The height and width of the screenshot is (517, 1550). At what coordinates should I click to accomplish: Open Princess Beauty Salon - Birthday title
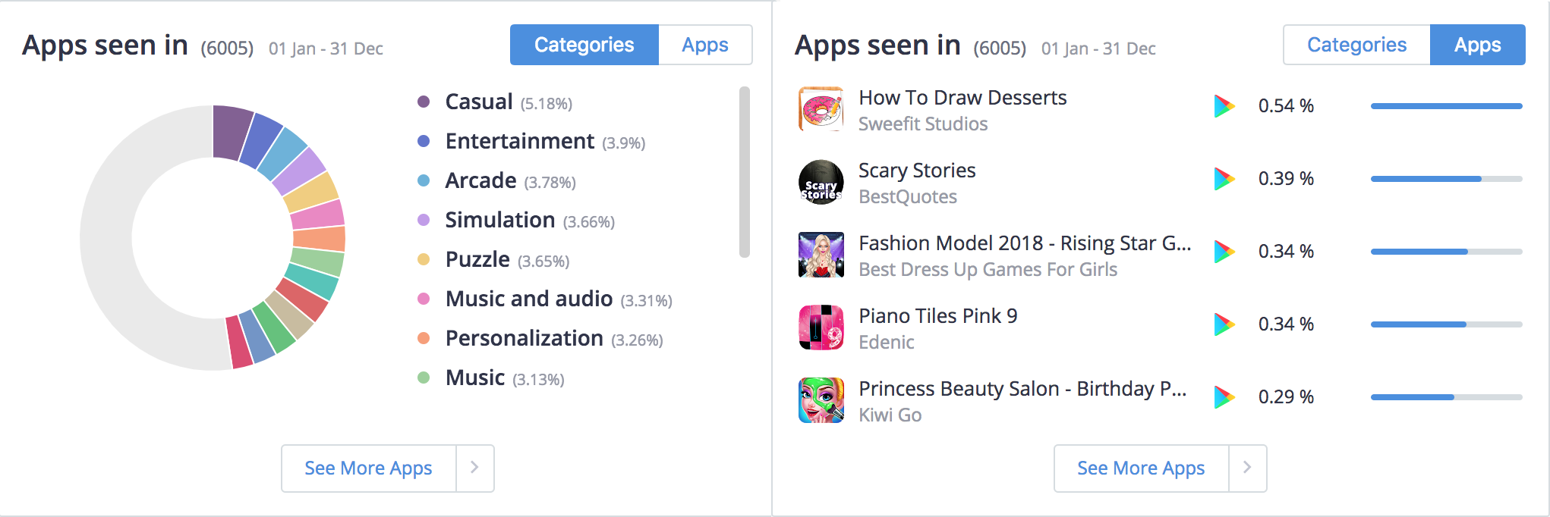(x=1022, y=389)
